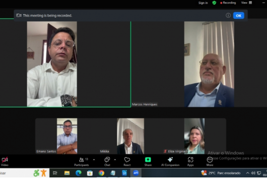This screenshot has width=267, height=185.
Task: Click Eliza Virginia's muted microphone icon
Action: coord(165,151)
